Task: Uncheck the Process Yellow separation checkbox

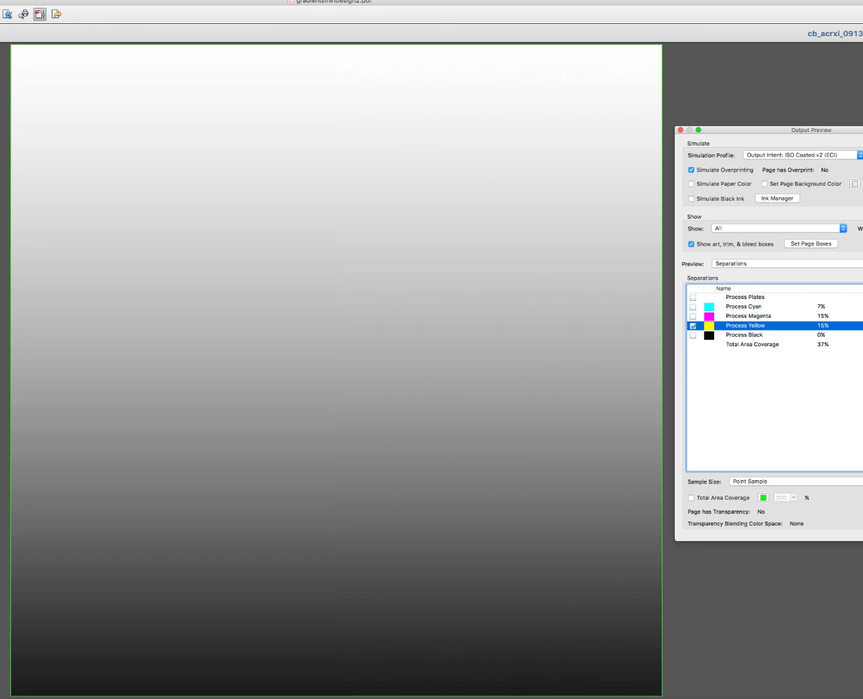Action: 693,326
